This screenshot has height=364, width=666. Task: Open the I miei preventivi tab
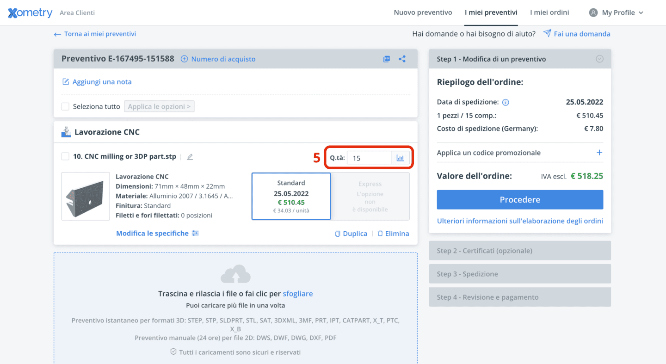point(491,12)
